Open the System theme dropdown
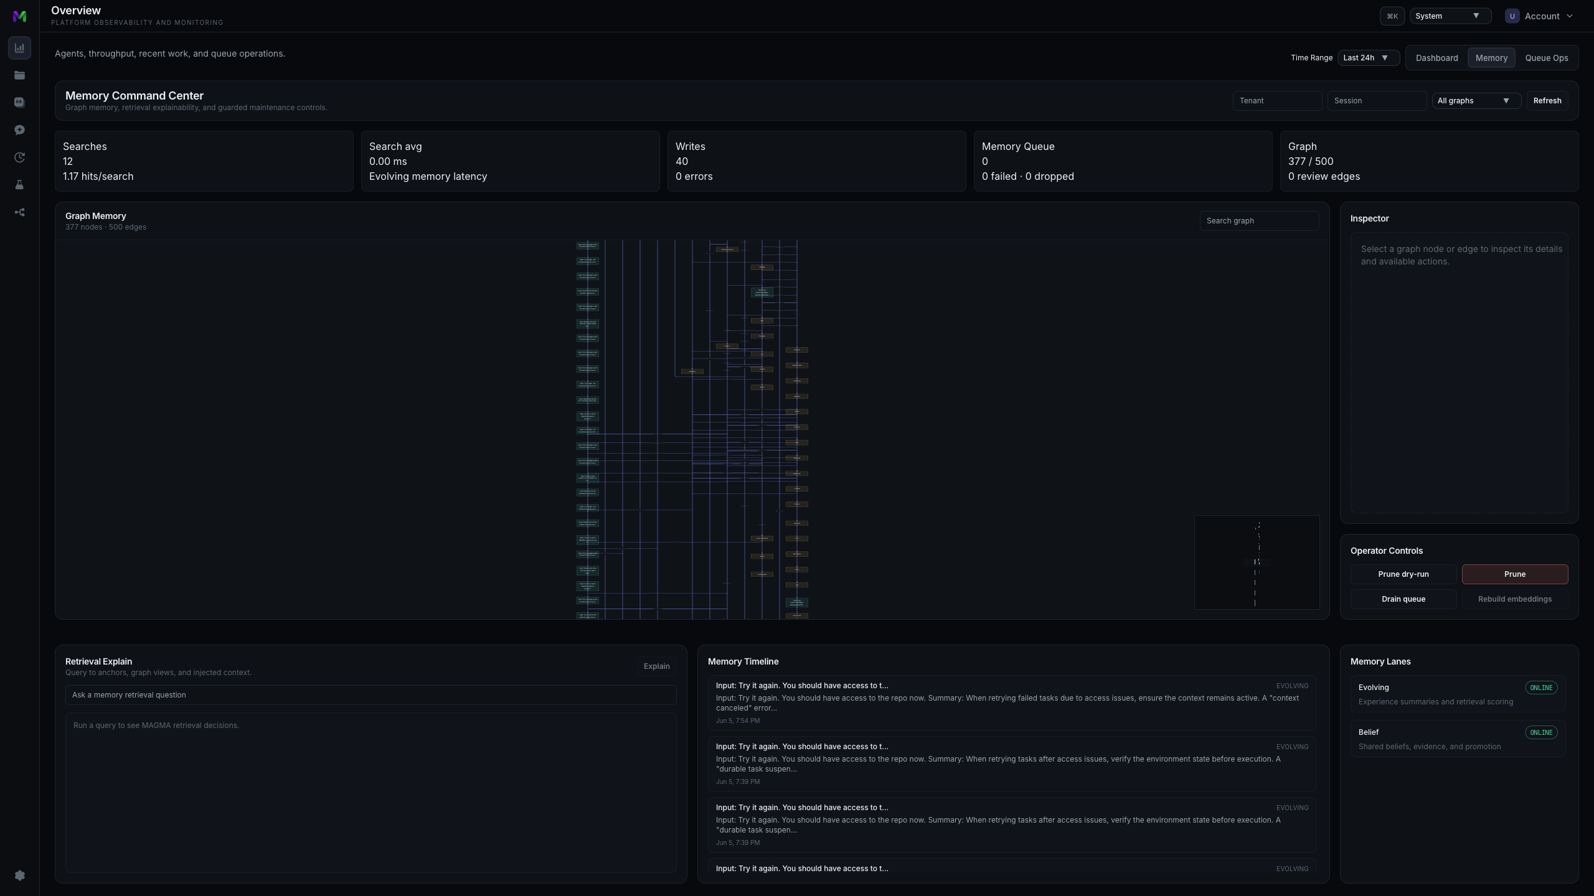This screenshot has height=896, width=1594. pos(1450,16)
